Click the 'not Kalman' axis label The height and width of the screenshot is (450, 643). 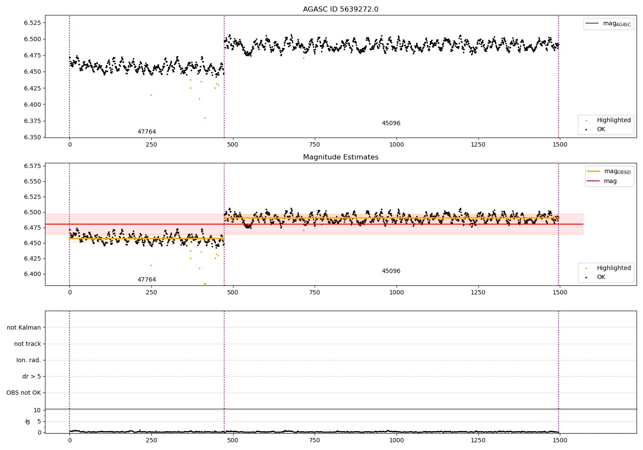24,328
